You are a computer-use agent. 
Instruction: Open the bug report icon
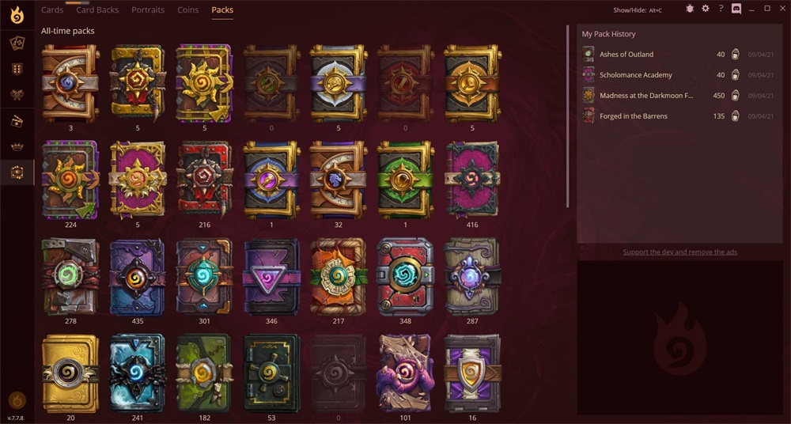click(690, 9)
